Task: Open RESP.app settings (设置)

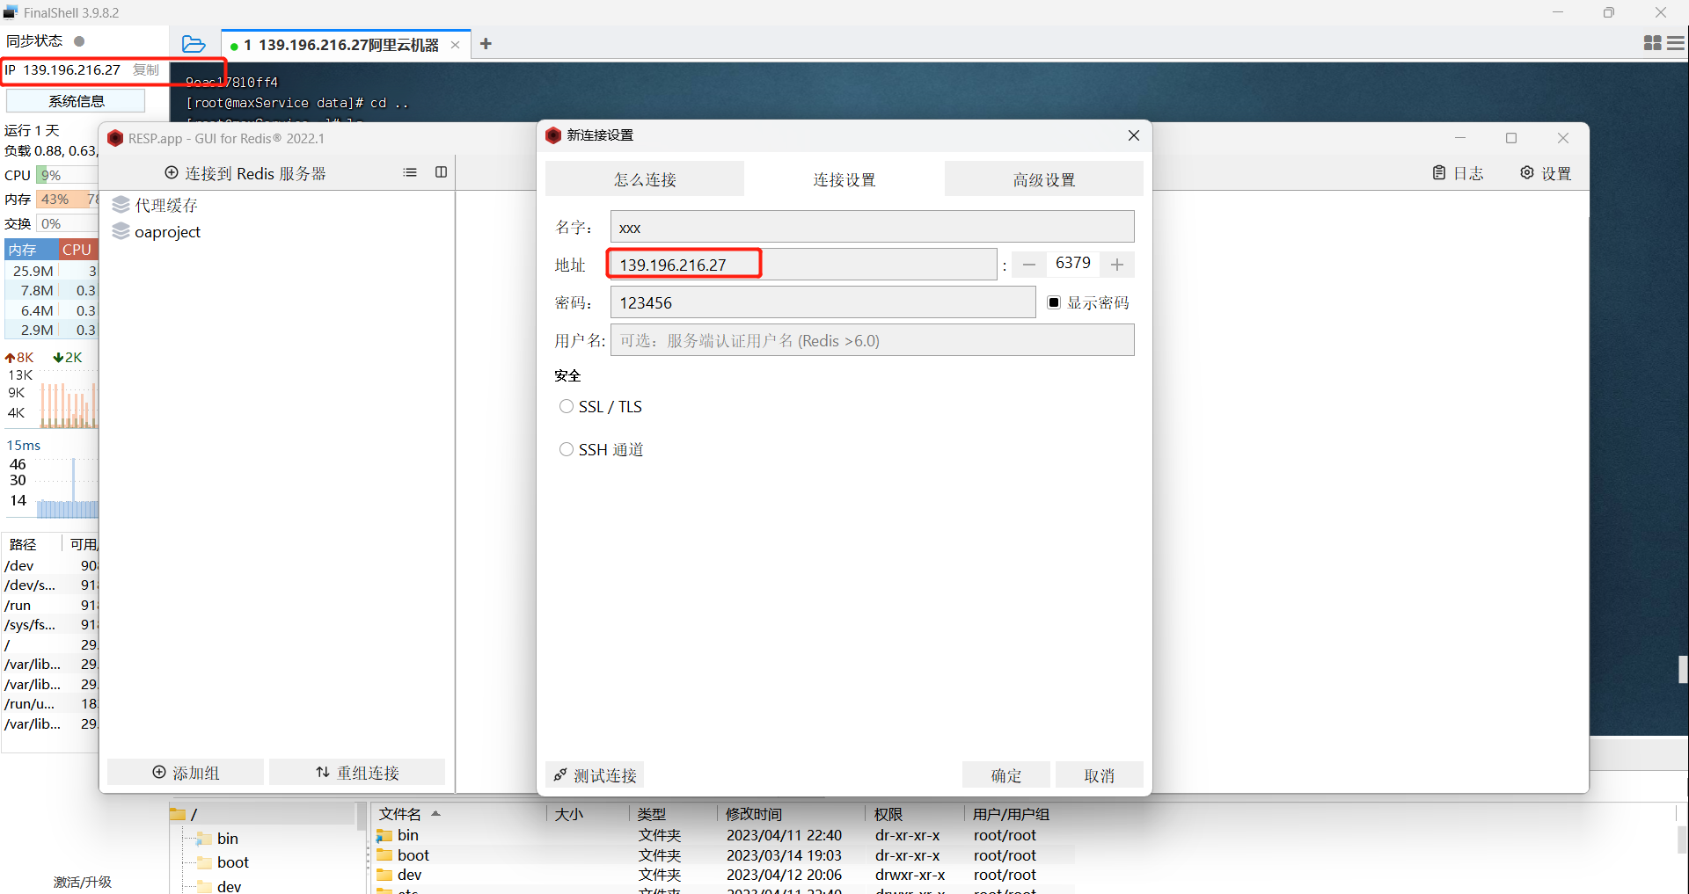Action: pyautogui.click(x=1546, y=173)
